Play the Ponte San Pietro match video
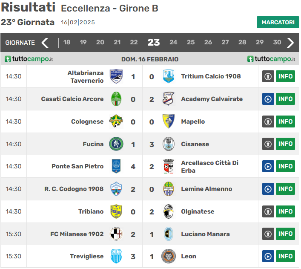Image resolution: width=301 pixels, height=269 pixels. point(268,167)
